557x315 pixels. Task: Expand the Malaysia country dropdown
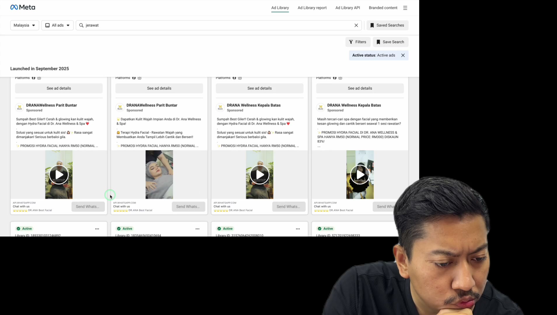[25, 25]
